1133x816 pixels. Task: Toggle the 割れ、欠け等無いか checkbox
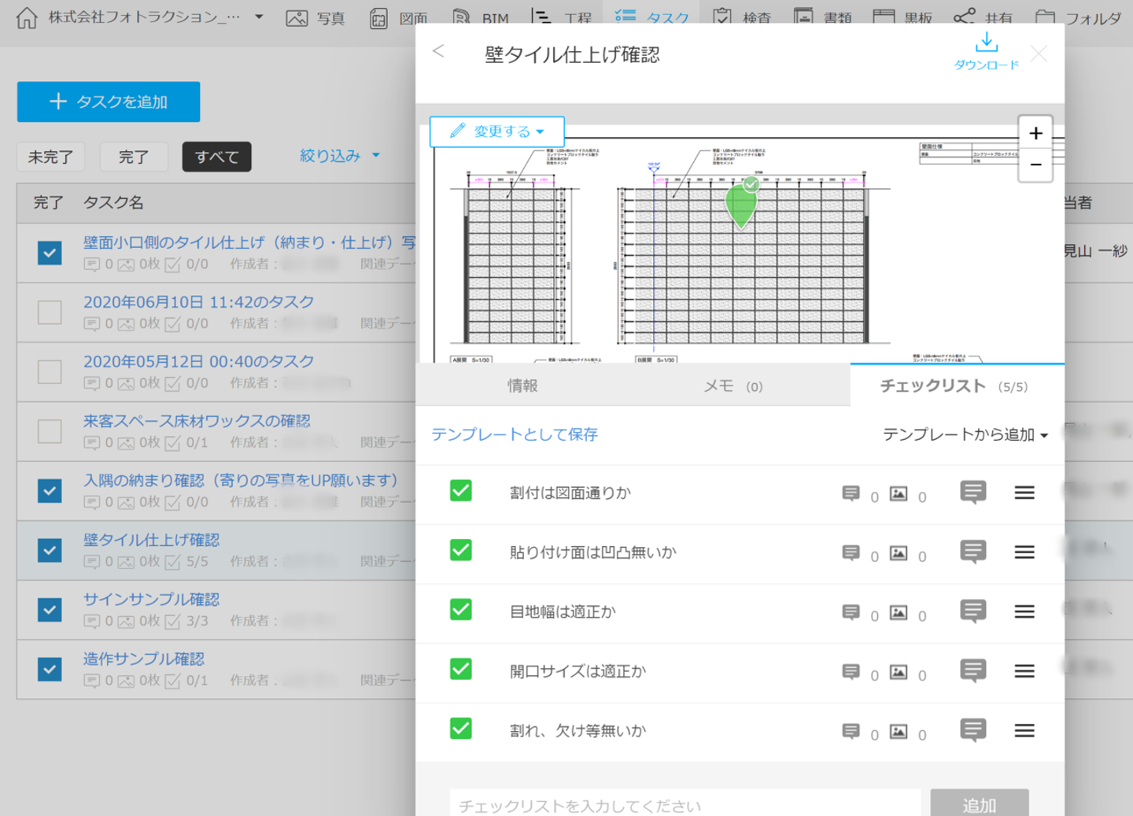pyautogui.click(x=461, y=729)
